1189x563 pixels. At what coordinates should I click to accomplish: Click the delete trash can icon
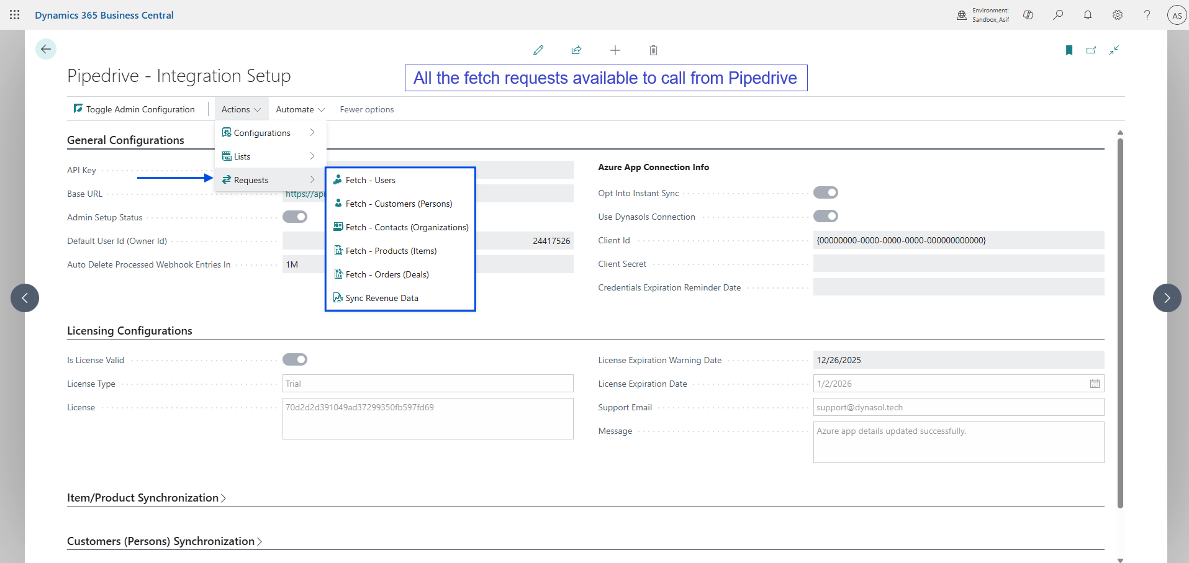tap(653, 50)
